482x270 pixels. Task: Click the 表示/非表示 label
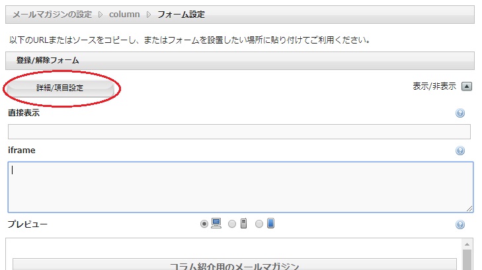pyautogui.click(x=434, y=86)
